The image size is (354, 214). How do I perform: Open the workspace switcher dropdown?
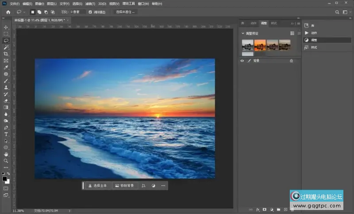[x=346, y=12]
